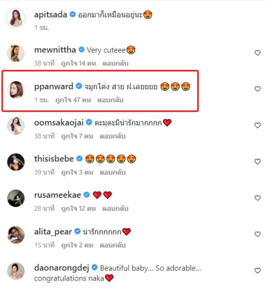Screen dimensions: 268x288
Task: Show the 12 likes on rusameekae's comment
Action: click(78, 208)
